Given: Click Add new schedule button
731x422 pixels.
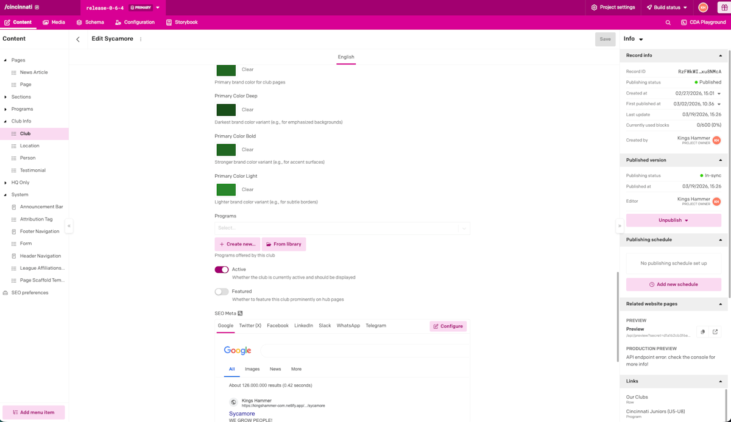Looking at the screenshot, I should [673, 284].
